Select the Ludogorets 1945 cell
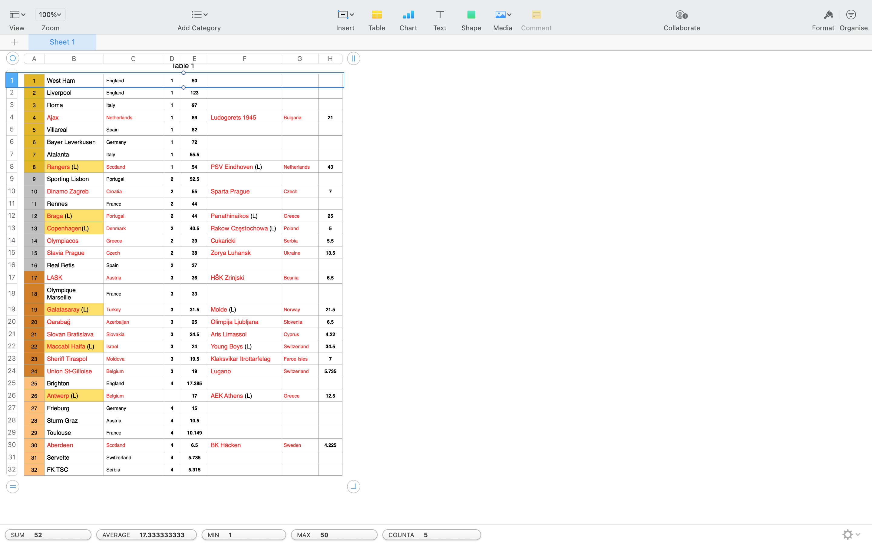The height and width of the screenshot is (545, 872). pos(244,117)
